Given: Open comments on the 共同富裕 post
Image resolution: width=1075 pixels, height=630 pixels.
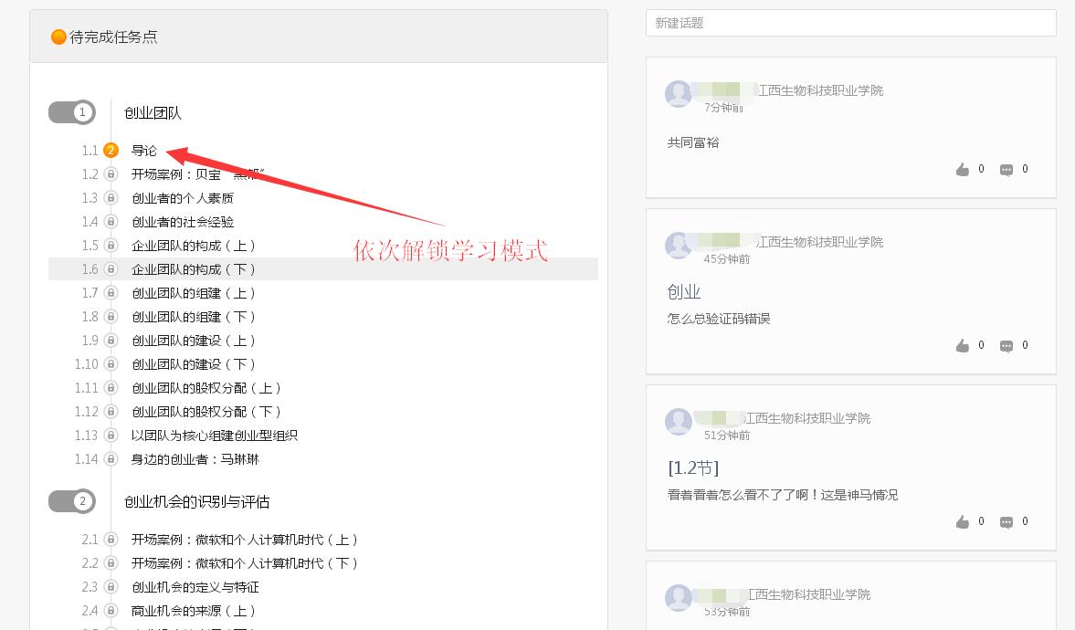Looking at the screenshot, I should pos(1006,169).
